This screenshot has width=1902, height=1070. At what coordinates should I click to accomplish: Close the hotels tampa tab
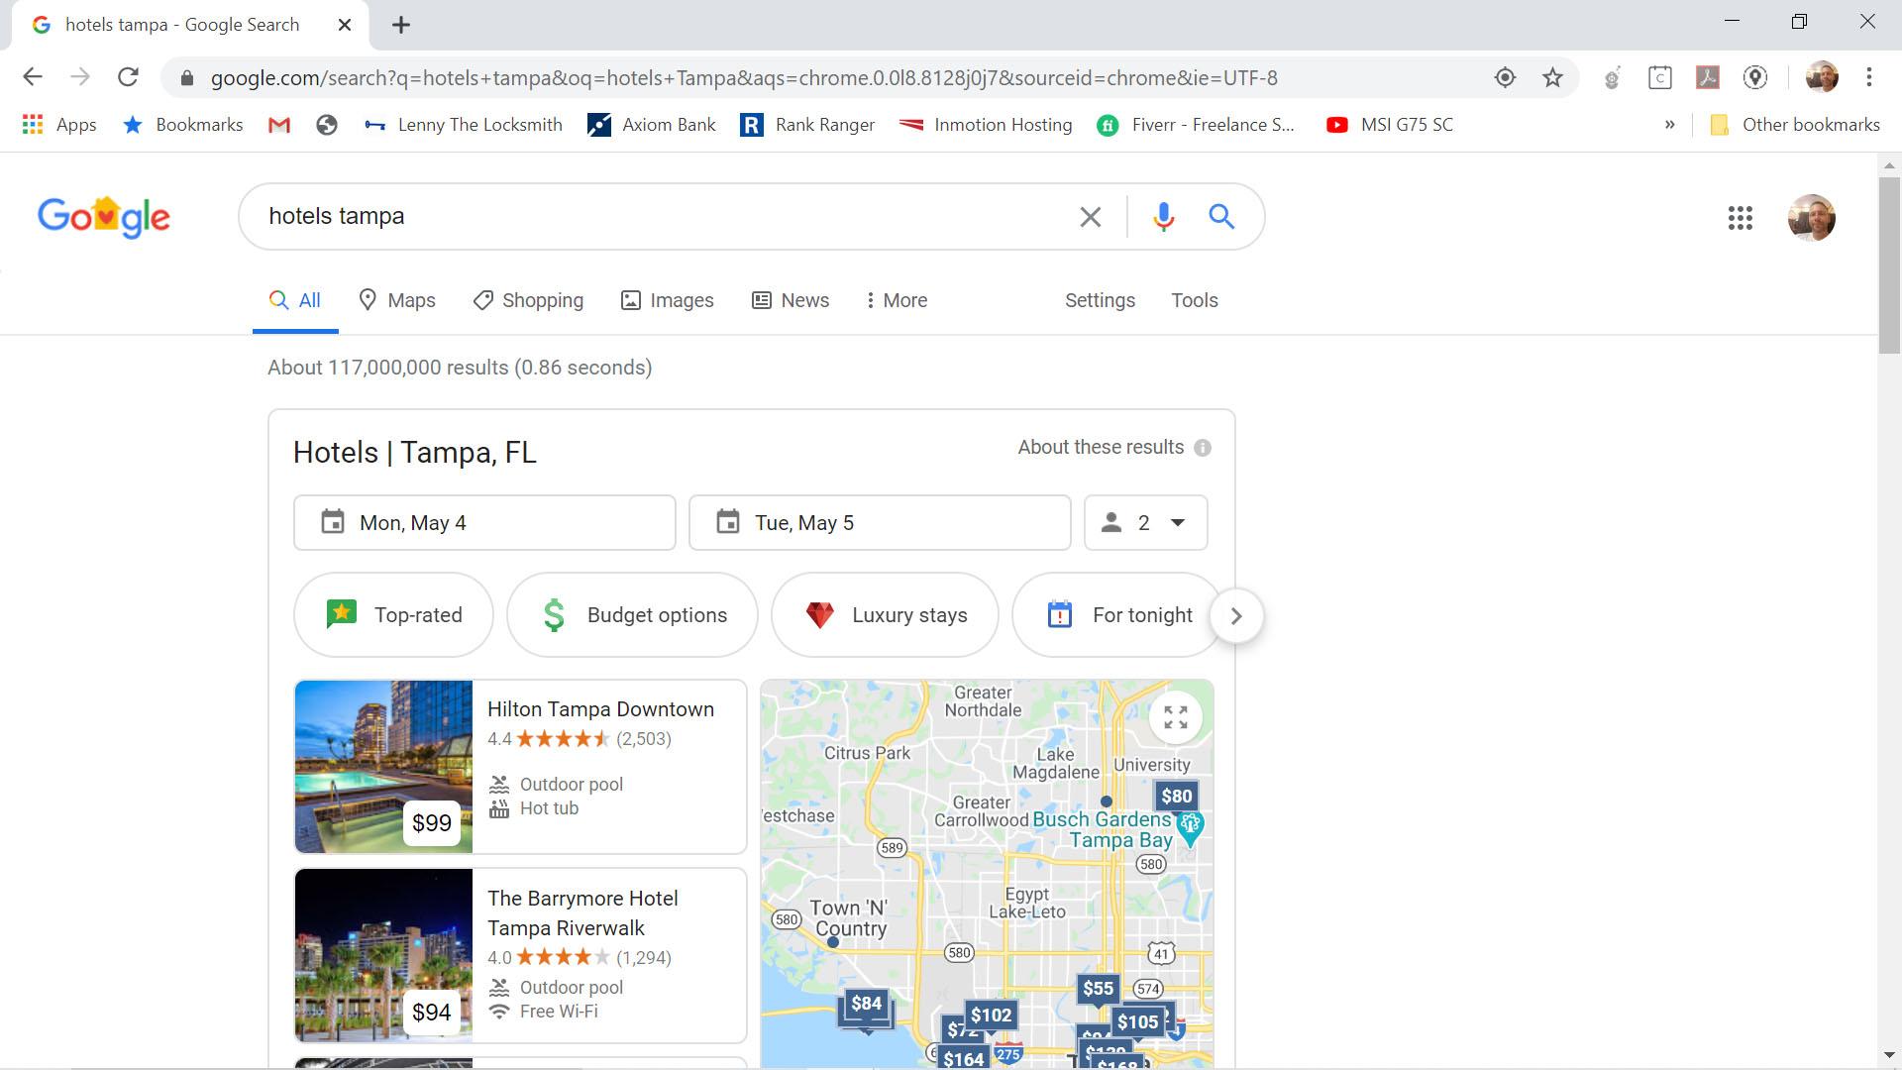tap(345, 25)
